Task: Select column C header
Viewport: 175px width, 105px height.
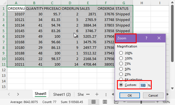Action: (x=52, y=3)
